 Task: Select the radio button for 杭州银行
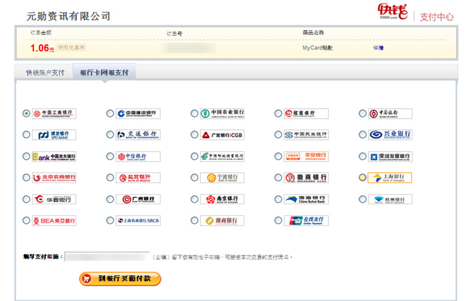pos(362,199)
